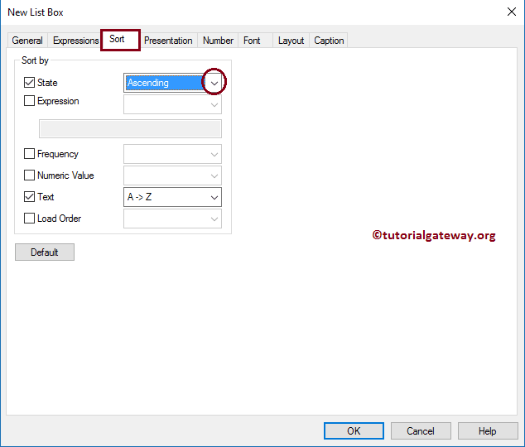Click the Default button
The image size is (525, 447).
point(45,252)
